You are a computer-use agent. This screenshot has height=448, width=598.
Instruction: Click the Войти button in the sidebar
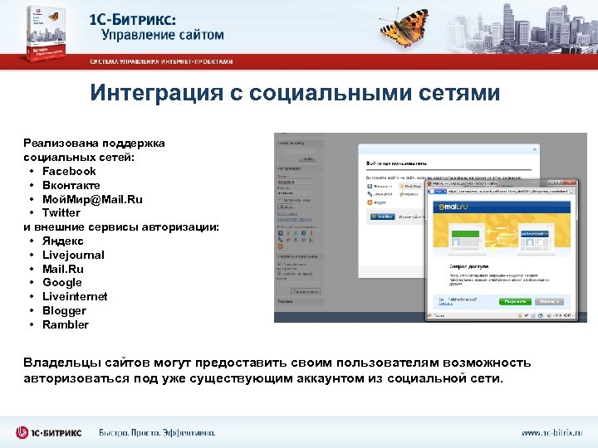286,207
